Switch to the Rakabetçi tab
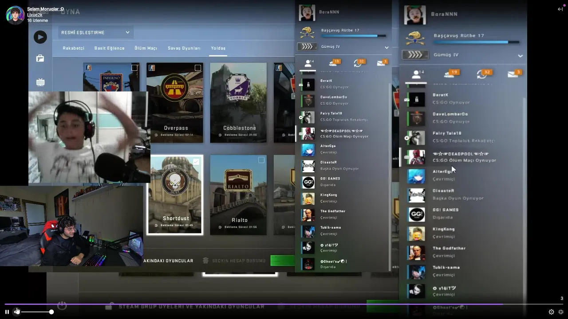Viewport: 568px width, 319px height. 73,48
